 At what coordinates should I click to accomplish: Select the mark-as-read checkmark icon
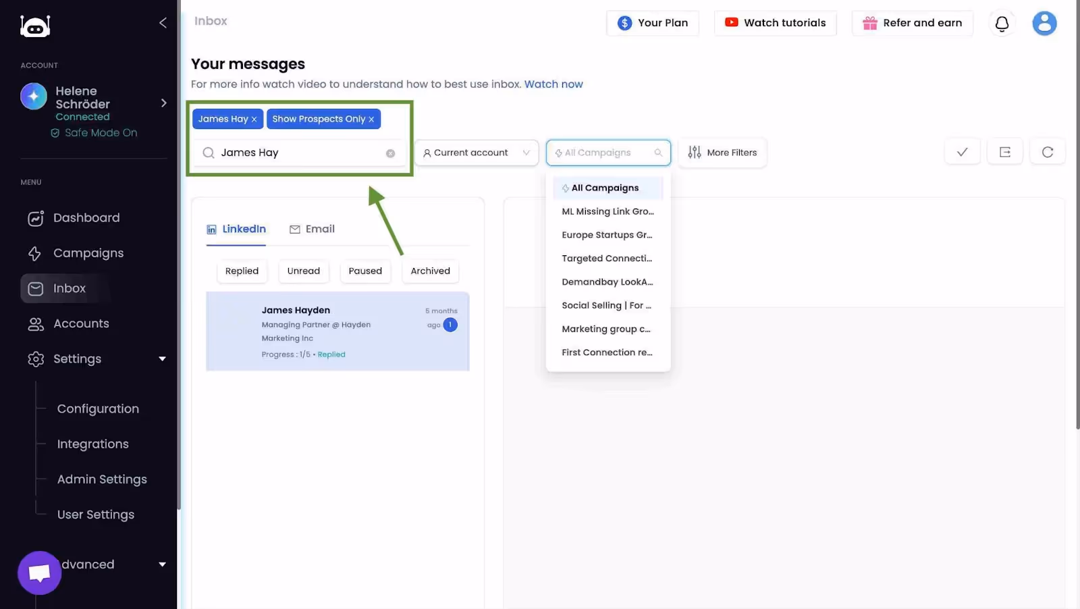point(962,151)
